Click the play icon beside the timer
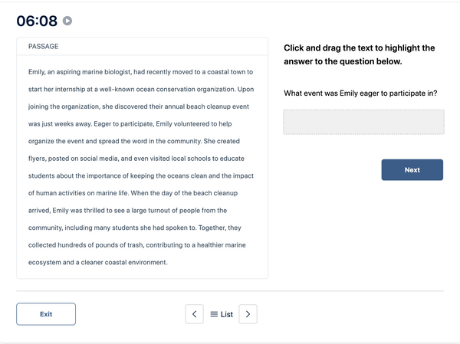460x344 pixels. 67,21
